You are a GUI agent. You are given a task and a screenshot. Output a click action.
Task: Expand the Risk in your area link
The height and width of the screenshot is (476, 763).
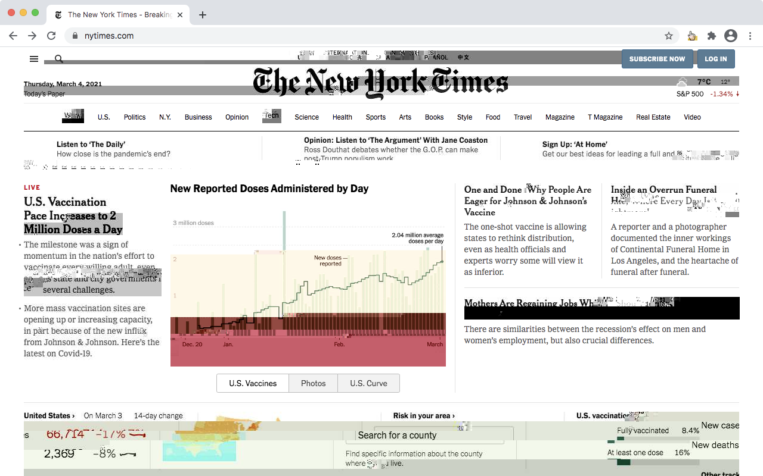pos(424,416)
